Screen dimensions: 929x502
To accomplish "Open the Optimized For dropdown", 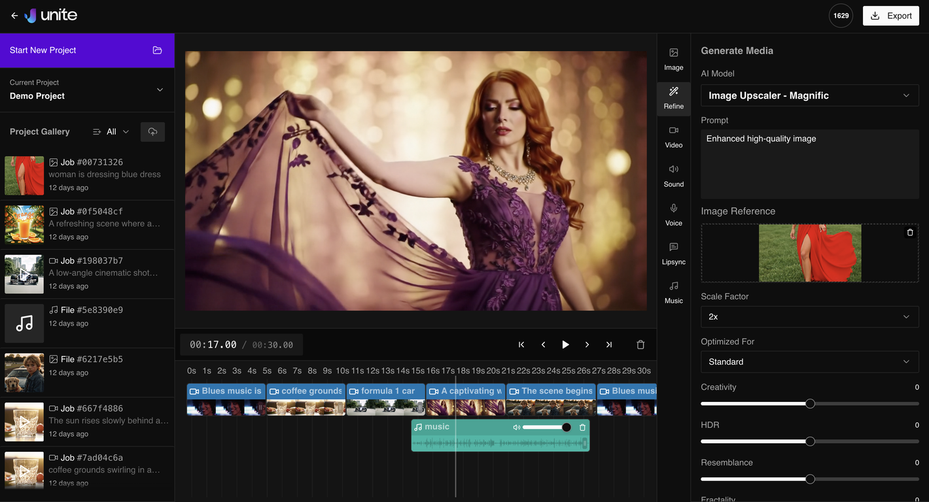I will click(809, 361).
